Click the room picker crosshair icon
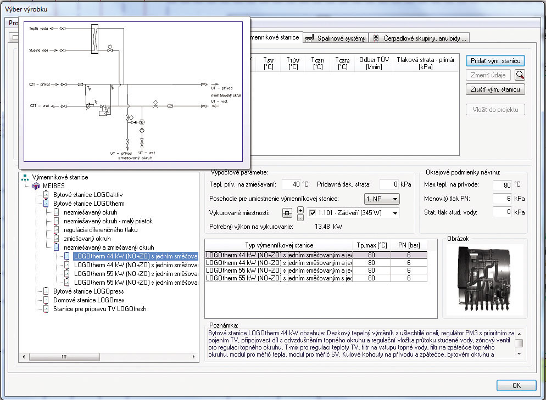 (287, 213)
